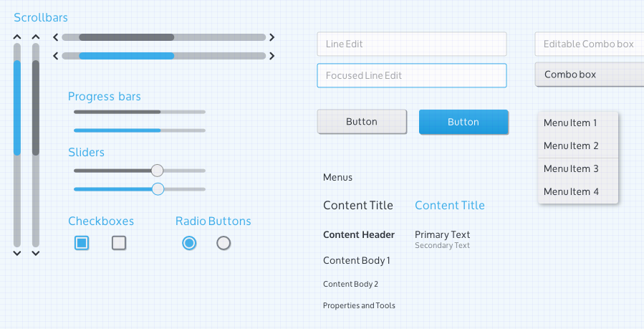Click right arrow of gray horizontal scrollbar
Screen dimensions: 644x329
pos(272,37)
